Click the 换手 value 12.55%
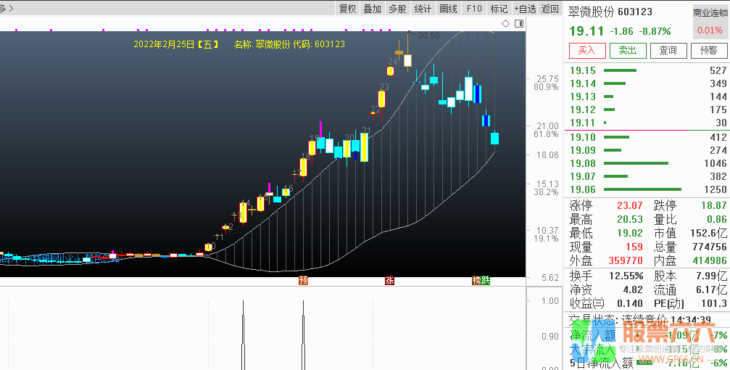 click(626, 276)
